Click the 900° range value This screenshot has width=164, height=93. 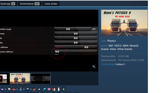coord(94,29)
